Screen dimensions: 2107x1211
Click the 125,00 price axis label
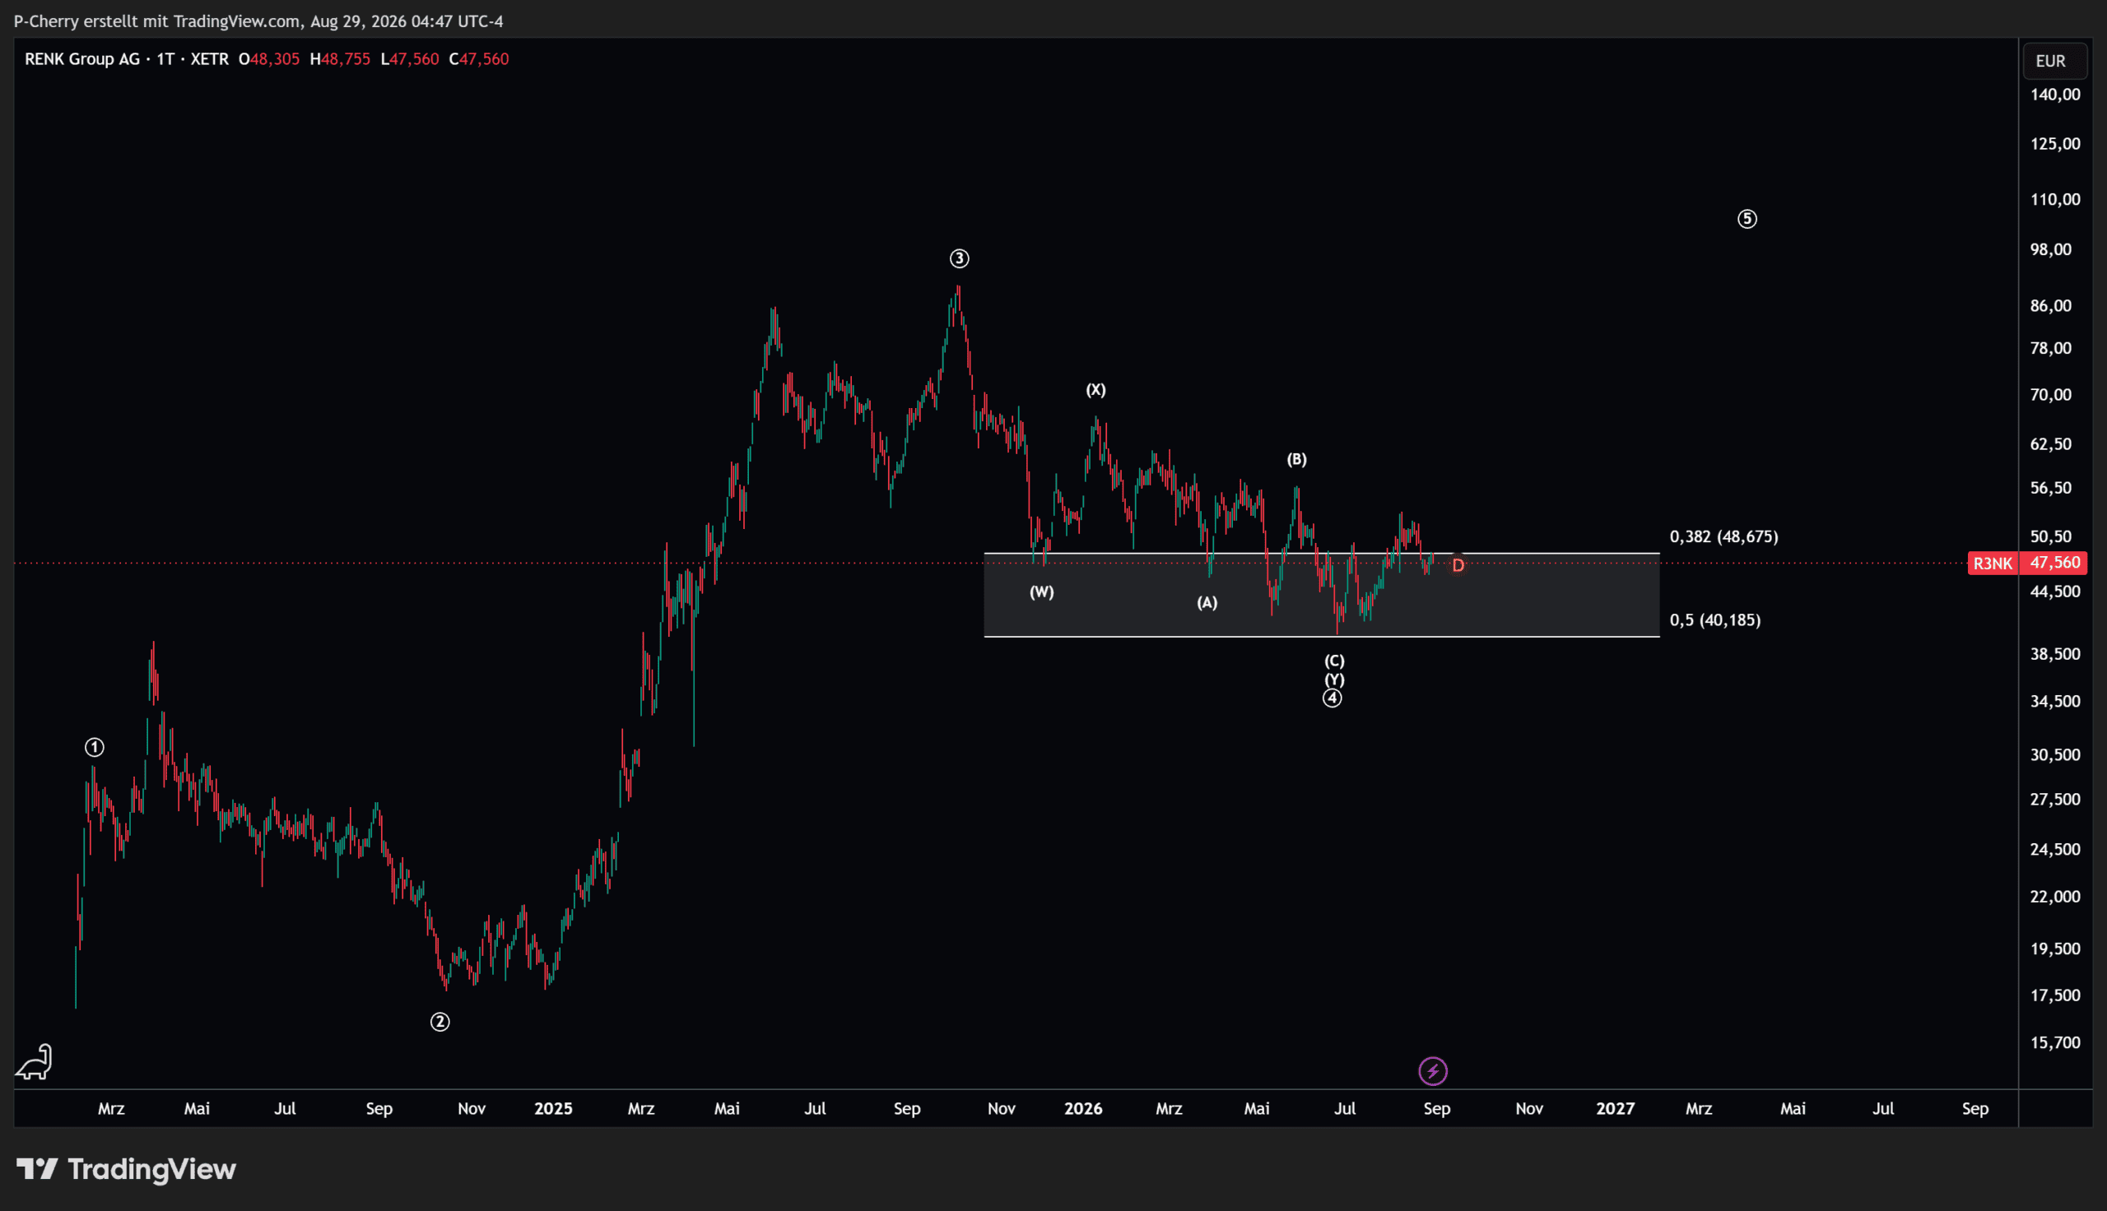pos(2055,144)
